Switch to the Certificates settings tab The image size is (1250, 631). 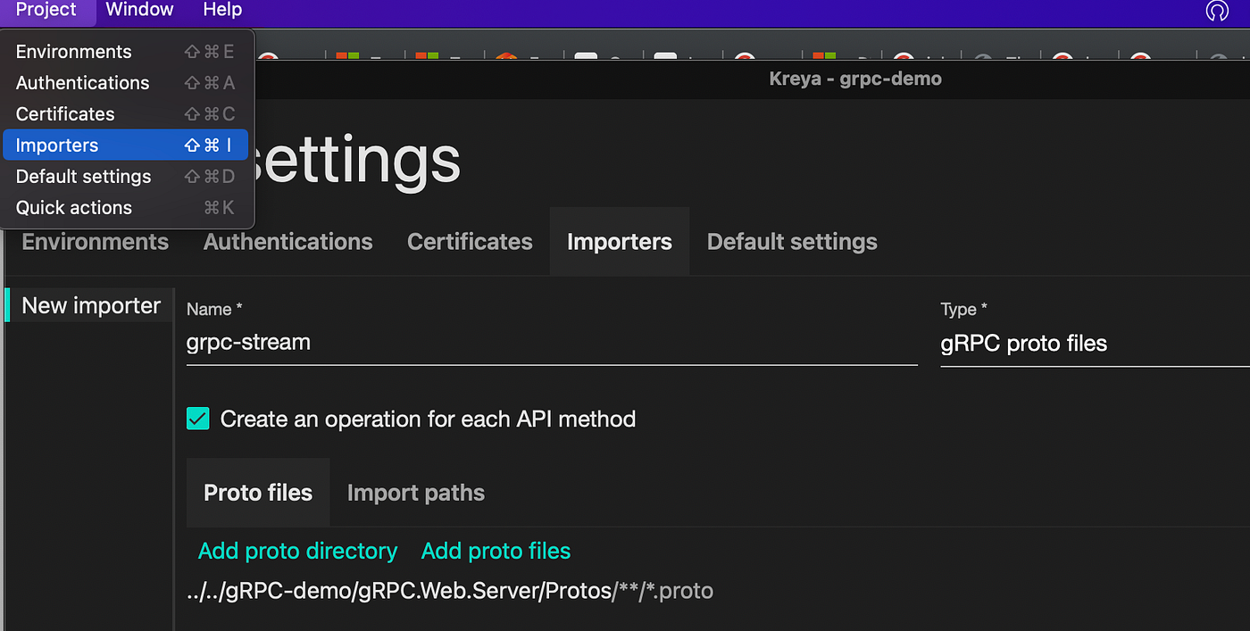470,242
